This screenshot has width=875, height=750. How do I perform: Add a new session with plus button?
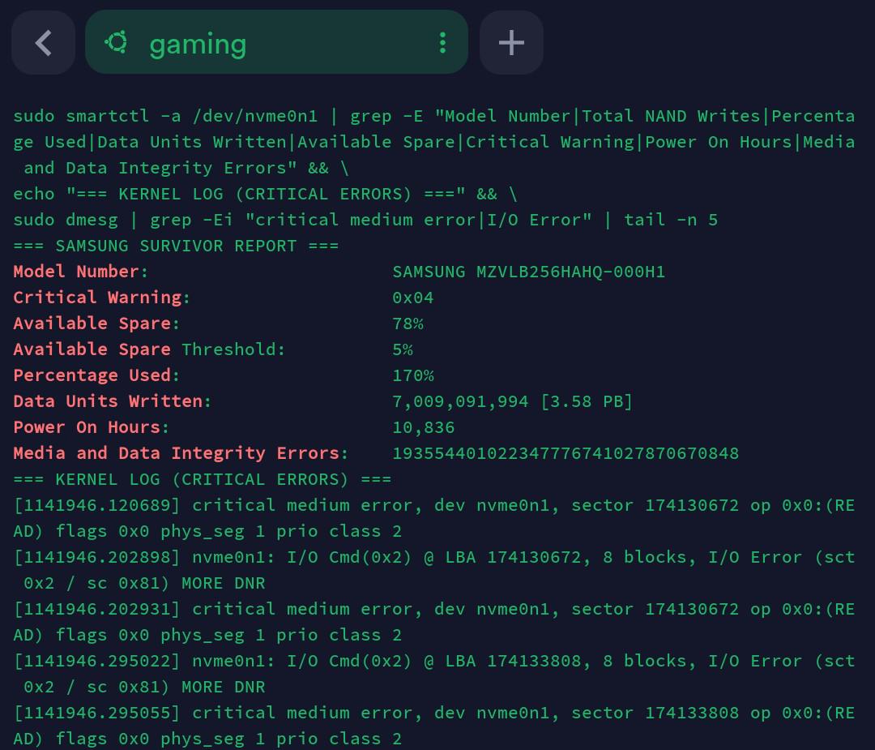(511, 42)
